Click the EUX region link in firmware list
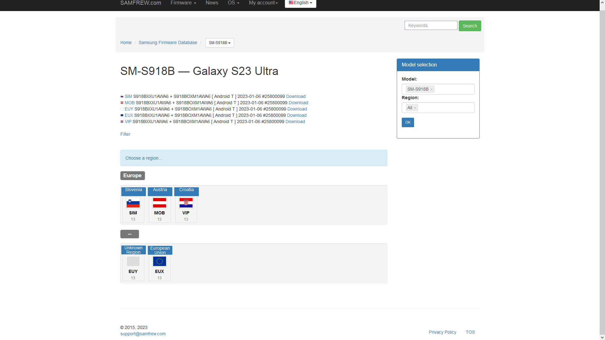The height and width of the screenshot is (340, 605). coord(129,115)
